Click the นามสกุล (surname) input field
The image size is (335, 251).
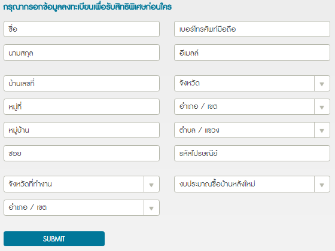point(81,53)
